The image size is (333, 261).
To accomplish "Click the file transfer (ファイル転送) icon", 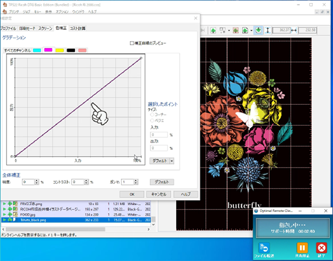I will pos(265,247).
